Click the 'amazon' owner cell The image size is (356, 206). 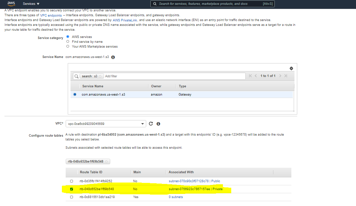[x=157, y=95]
